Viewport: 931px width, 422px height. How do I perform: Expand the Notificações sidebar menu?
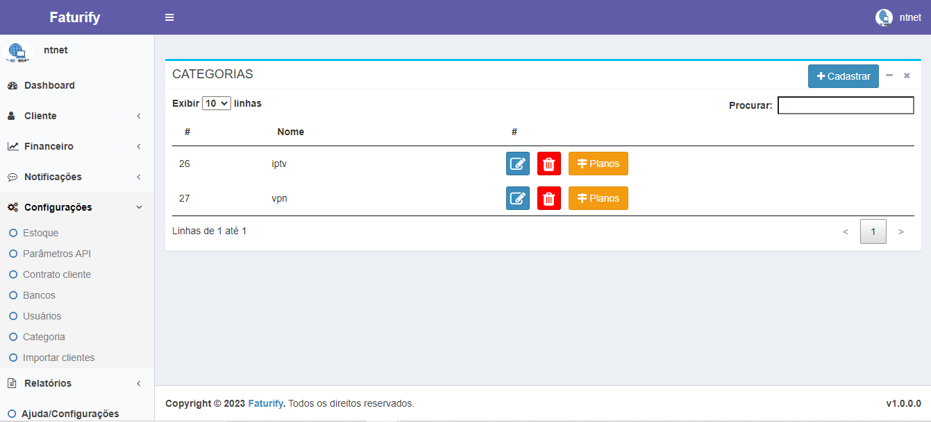point(53,177)
